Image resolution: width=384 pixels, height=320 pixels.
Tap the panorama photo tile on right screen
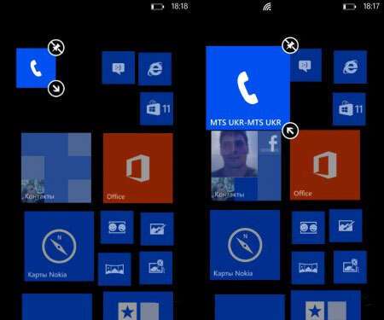[308, 268]
